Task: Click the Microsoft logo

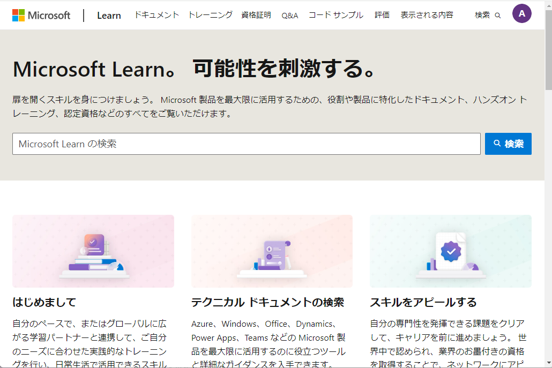Action: (x=41, y=15)
